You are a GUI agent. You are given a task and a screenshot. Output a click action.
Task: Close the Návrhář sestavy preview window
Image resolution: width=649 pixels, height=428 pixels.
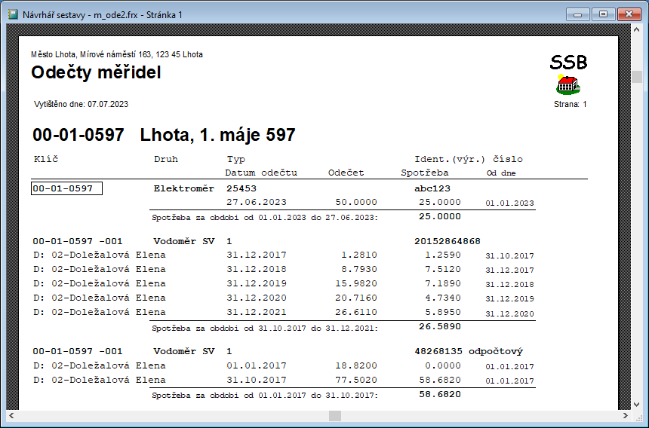tap(628, 14)
